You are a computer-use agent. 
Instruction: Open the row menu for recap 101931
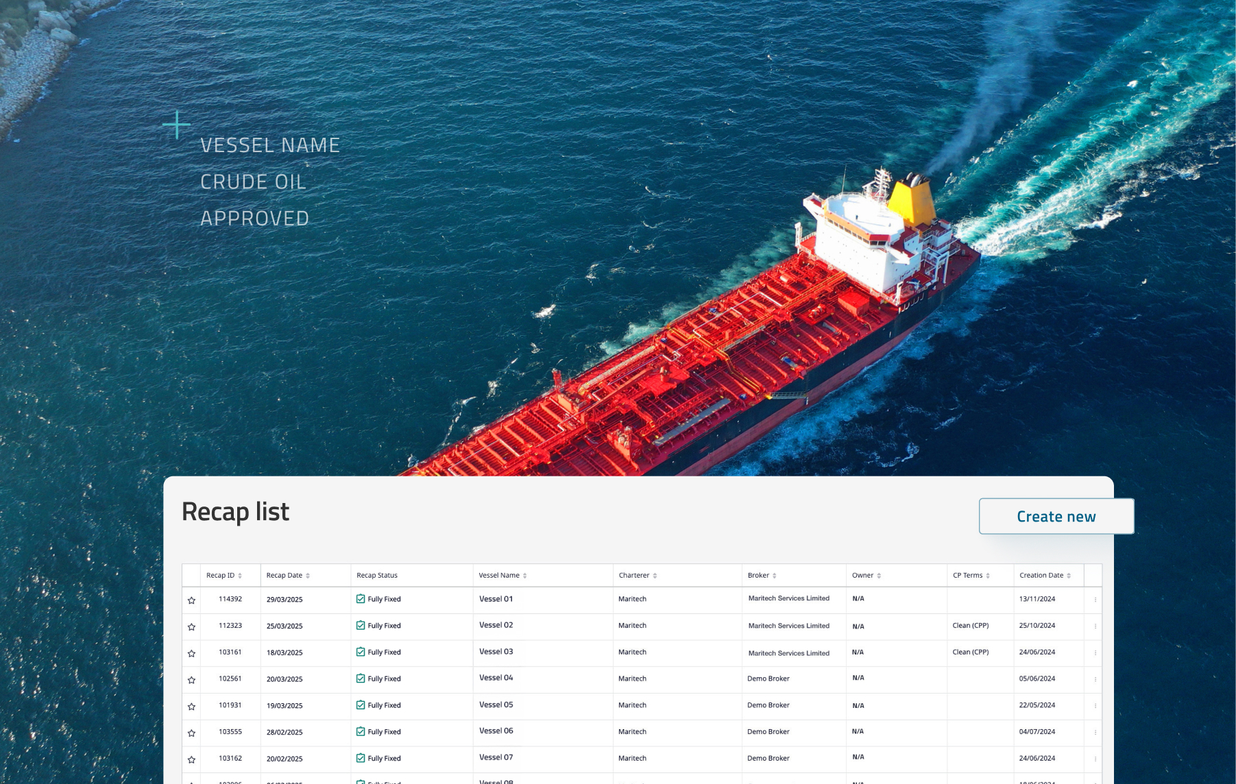coord(1095,706)
